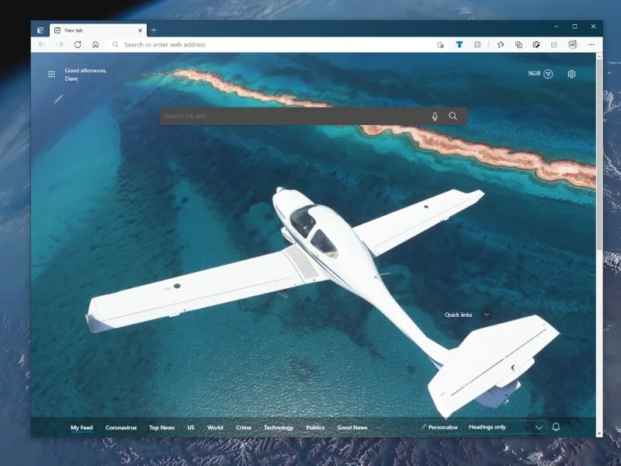Viewport: 621px width, 466px height.
Task: Click the blue T extension icon
Action: click(x=460, y=45)
